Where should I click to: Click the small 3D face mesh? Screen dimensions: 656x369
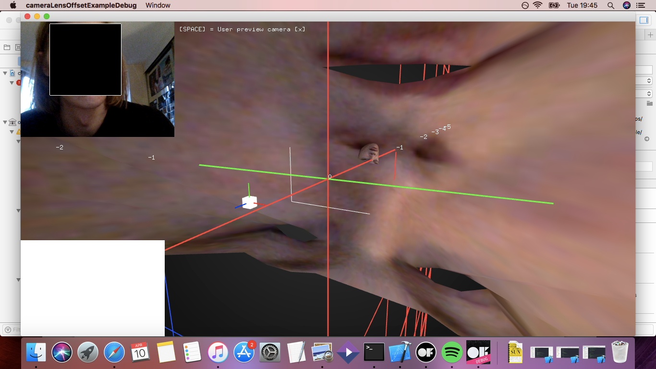pyautogui.click(x=369, y=153)
